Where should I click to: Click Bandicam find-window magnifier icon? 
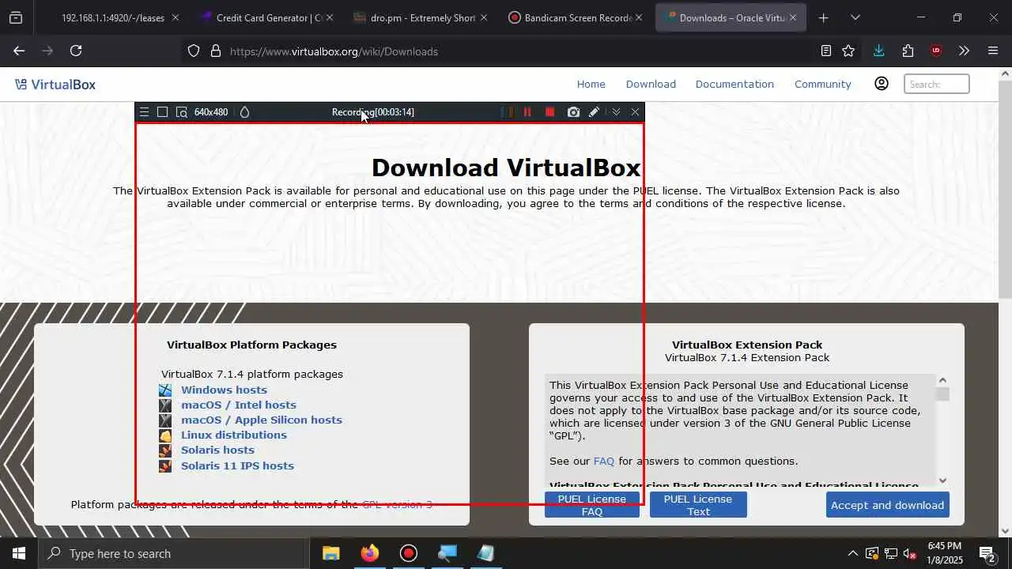pyautogui.click(x=182, y=112)
